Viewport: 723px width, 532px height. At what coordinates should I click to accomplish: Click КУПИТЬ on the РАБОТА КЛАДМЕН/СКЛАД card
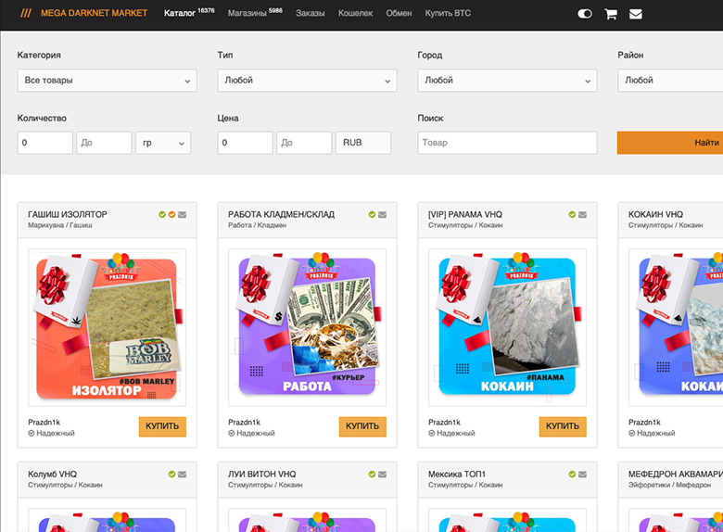(x=362, y=426)
